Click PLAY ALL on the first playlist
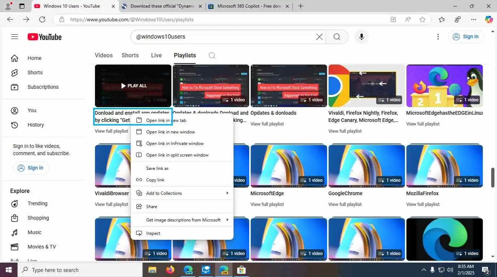Viewport: 497px width, 277px height. tap(134, 86)
